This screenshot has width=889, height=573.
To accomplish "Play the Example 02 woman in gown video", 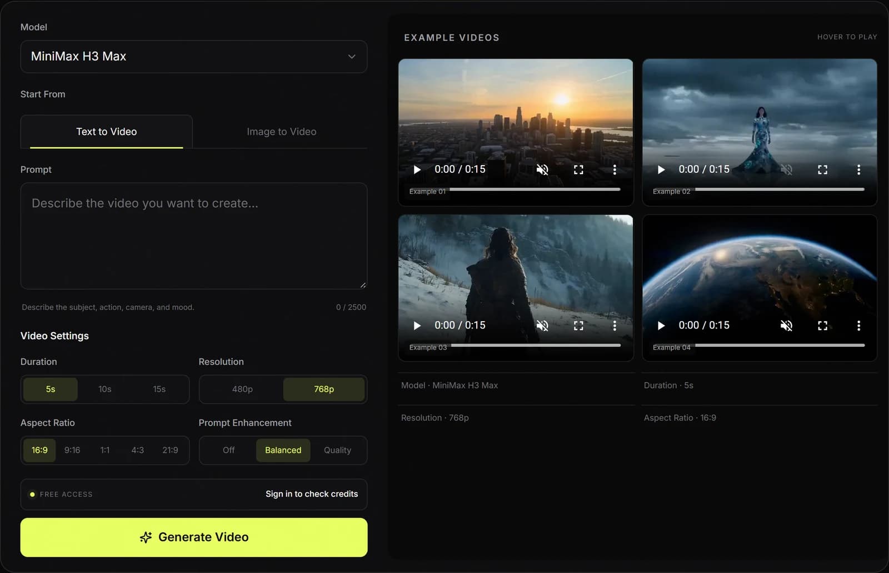I will pyautogui.click(x=661, y=170).
